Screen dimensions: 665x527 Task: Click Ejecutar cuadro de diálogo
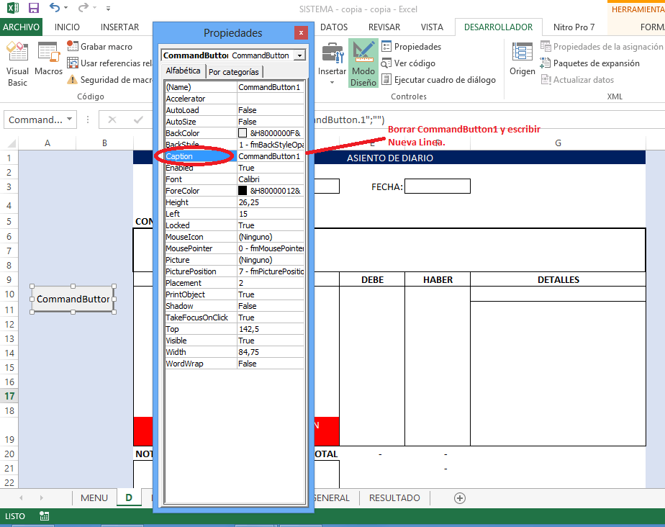pos(386,80)
